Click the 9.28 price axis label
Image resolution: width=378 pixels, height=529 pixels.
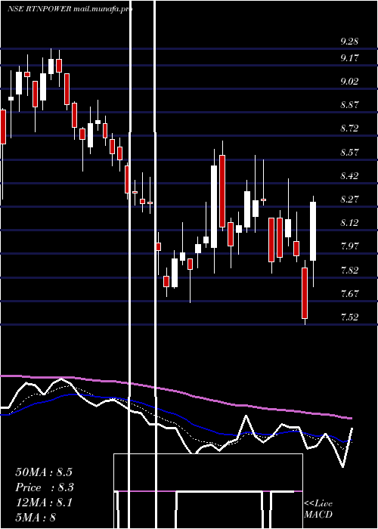349,42
